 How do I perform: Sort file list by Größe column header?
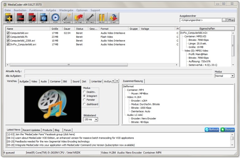(x=56, y=29)
